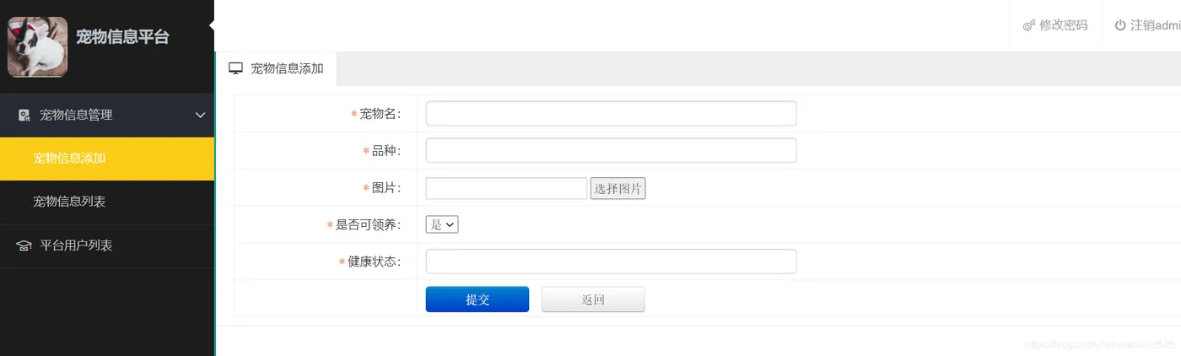Click the power icon beside 注销
1181x356 pixels.
(1120, 25)
